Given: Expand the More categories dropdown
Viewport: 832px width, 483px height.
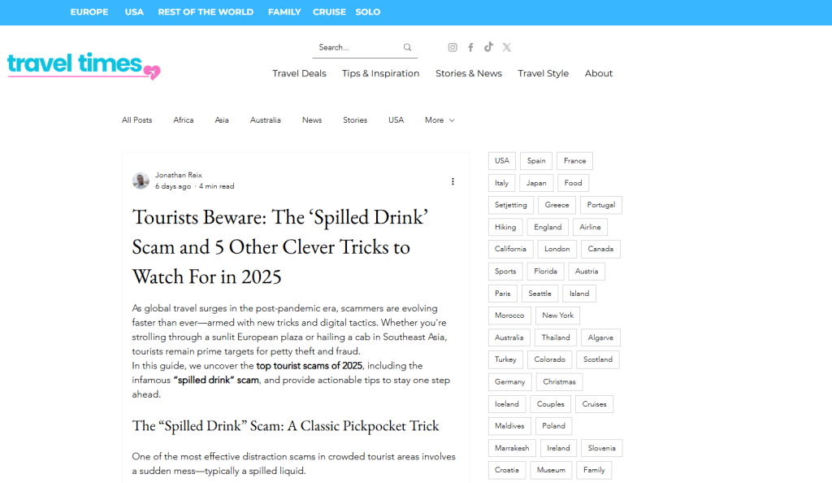Looking at the screenshot, I should pos(440,120).
